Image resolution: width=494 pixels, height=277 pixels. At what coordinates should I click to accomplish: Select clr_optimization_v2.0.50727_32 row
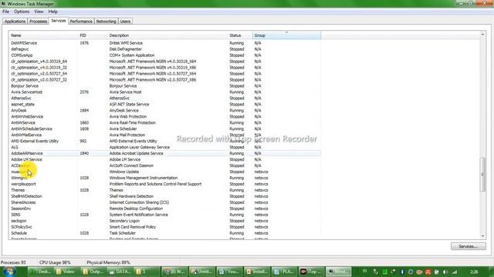164,80
